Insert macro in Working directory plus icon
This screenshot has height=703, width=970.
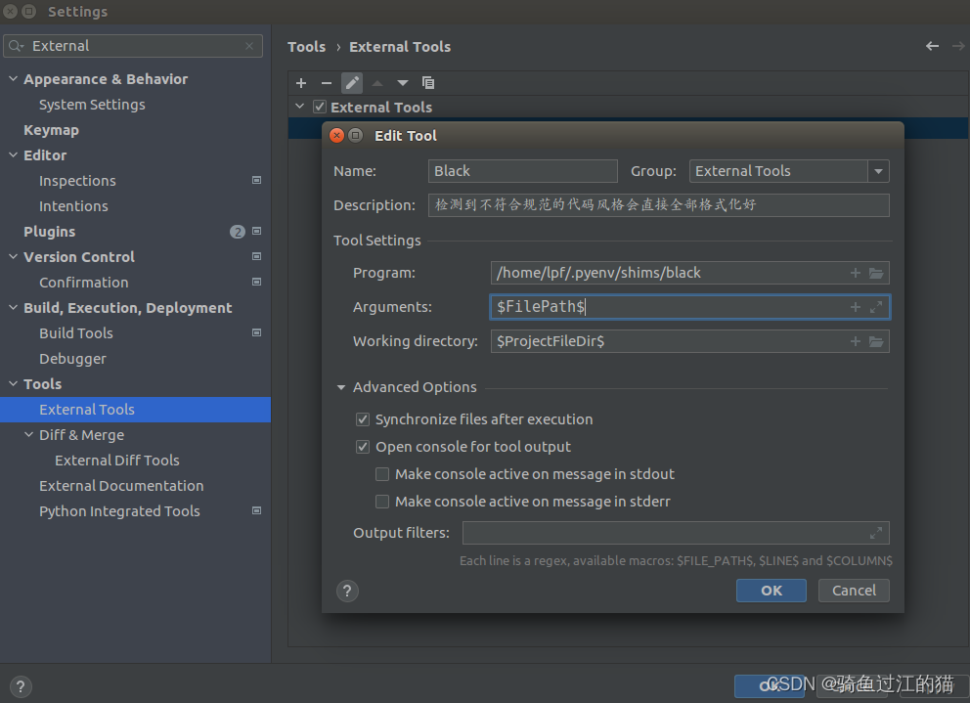[x=856, y=341]
